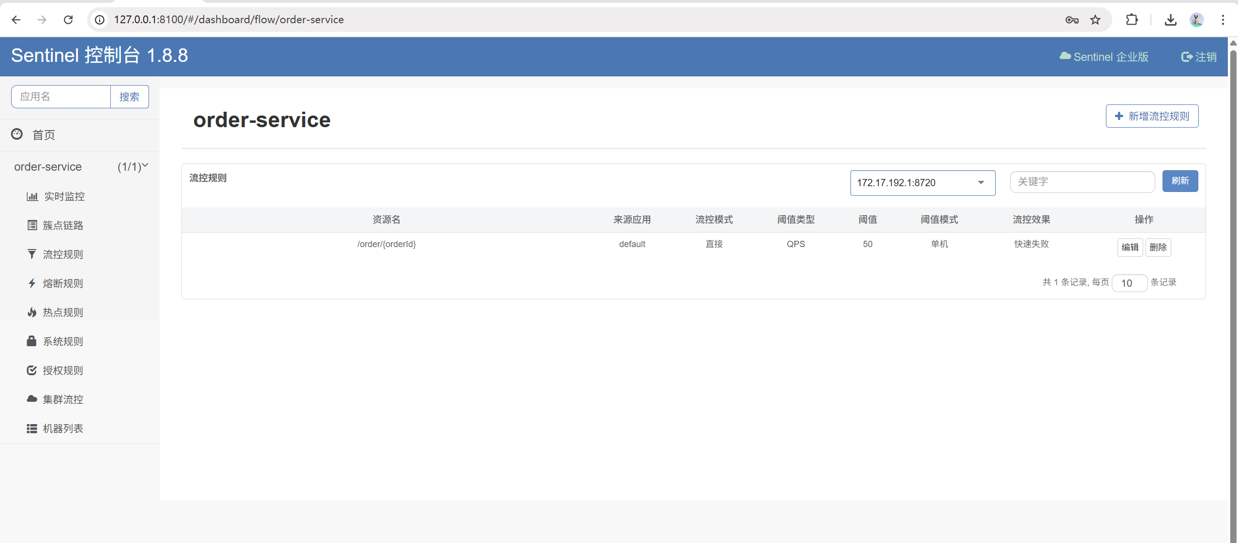Click the lock icon for 系统规则
The image size is (1238, 543).
31,341
